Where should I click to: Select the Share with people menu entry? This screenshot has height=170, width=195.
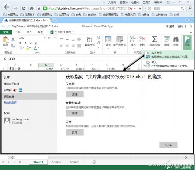168,55
